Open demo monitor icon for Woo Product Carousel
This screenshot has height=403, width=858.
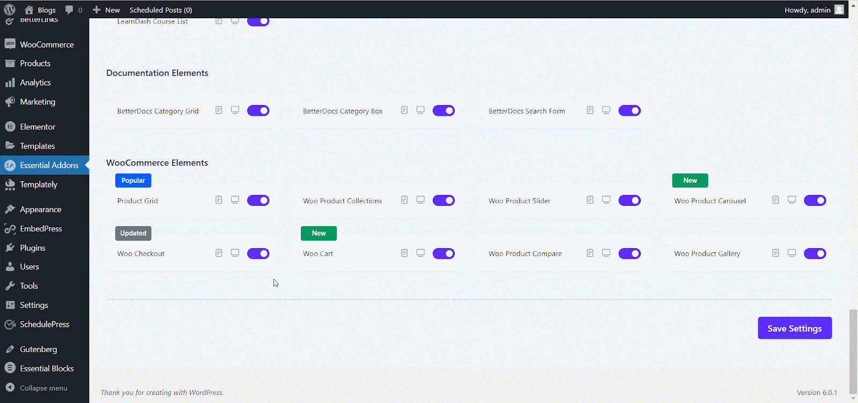pos(792,200)
